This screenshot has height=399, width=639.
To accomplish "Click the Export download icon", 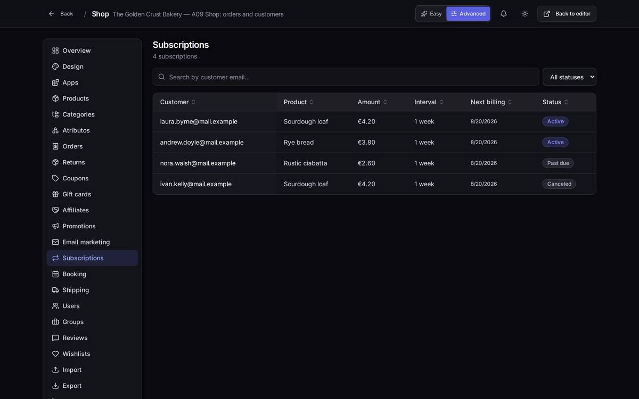I will [55, 386].
